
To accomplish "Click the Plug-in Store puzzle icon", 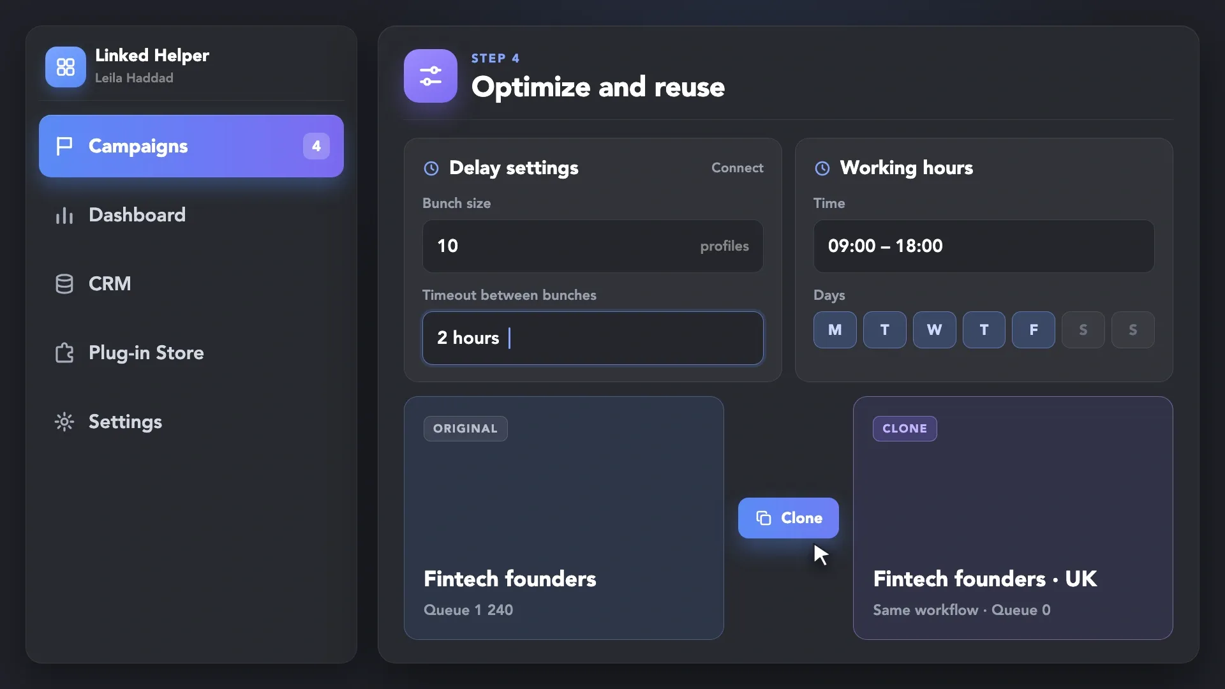I will tap(64, 353).
